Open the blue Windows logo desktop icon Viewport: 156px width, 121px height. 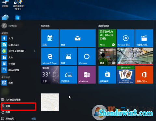pos(18,17)
